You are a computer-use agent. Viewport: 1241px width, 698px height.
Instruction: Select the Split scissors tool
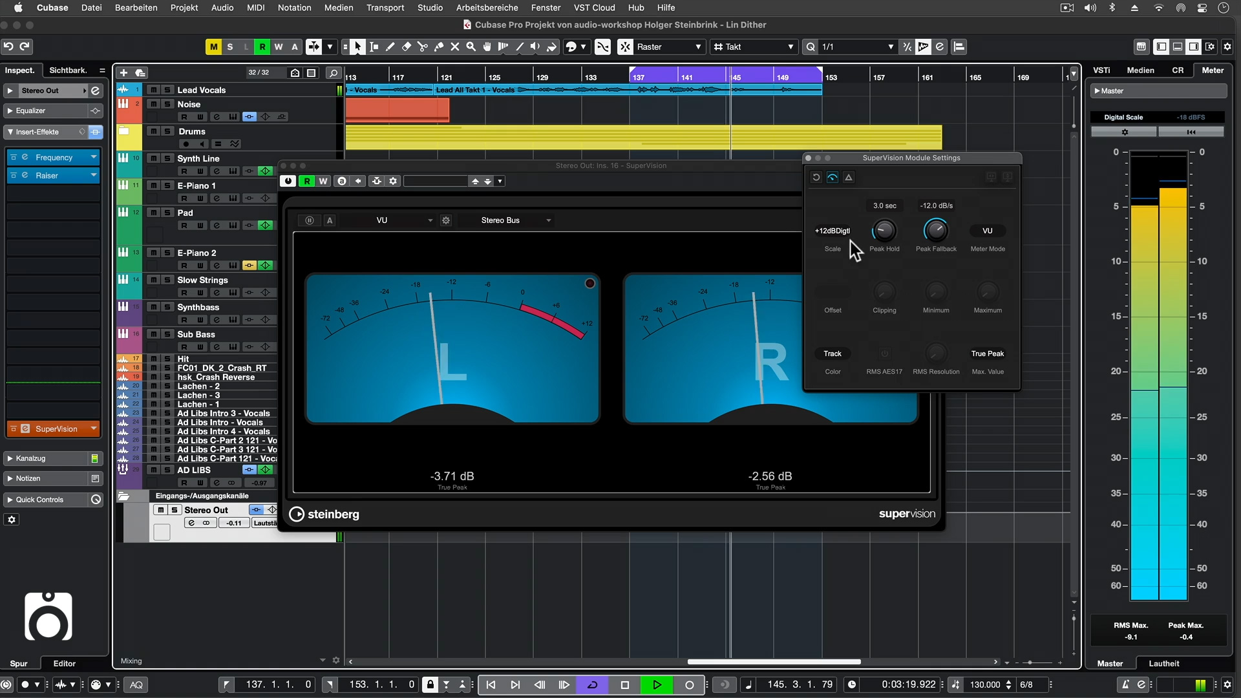tap(423, 47)
